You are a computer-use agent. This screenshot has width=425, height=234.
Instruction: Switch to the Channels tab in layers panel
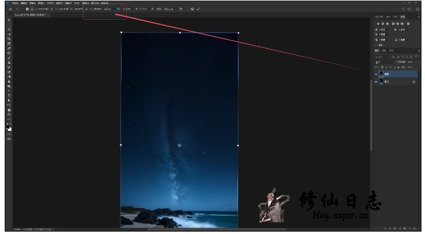[x=384, y=51]
